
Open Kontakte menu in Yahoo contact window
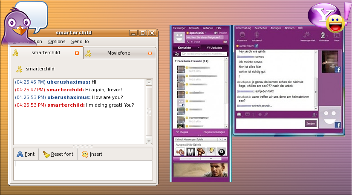194,28
